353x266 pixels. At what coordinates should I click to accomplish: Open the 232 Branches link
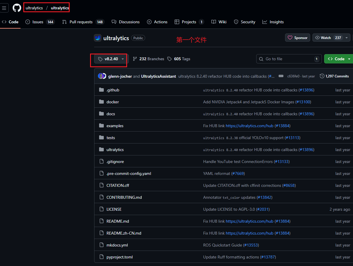pyautogui.click(x=149, y=59)
